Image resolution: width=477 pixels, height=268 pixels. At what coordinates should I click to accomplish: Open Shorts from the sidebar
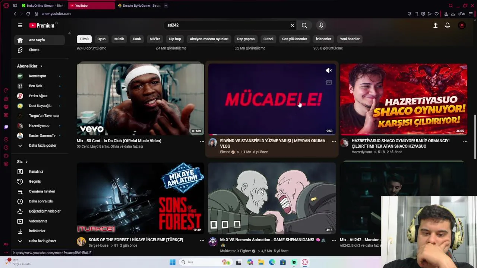pyautogui.click(x=40, y=50)
